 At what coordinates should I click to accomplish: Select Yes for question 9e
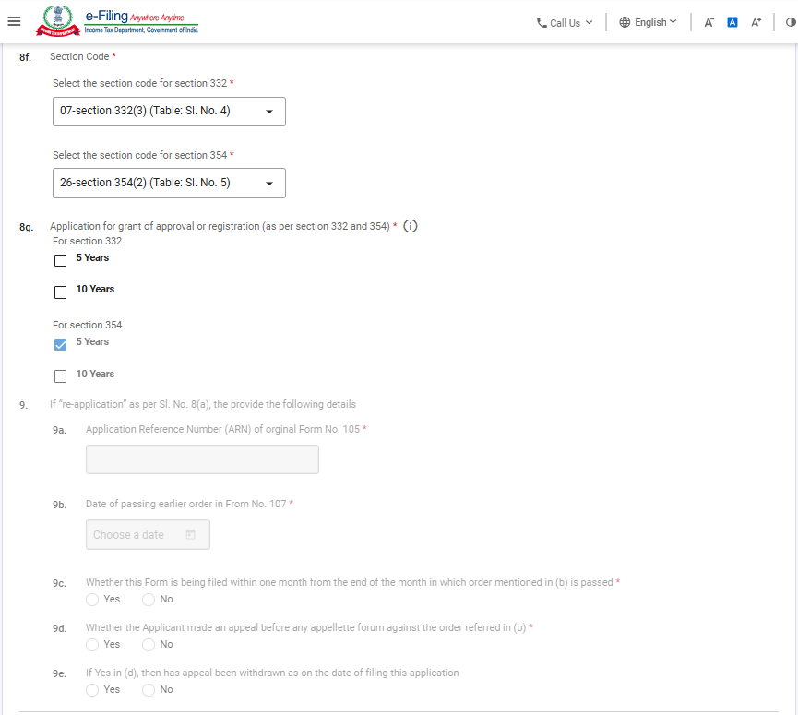coord(92,690)
